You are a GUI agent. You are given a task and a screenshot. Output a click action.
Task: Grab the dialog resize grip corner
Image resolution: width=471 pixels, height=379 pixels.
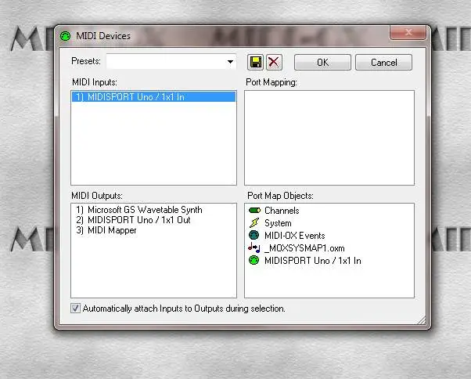(422, 320)
